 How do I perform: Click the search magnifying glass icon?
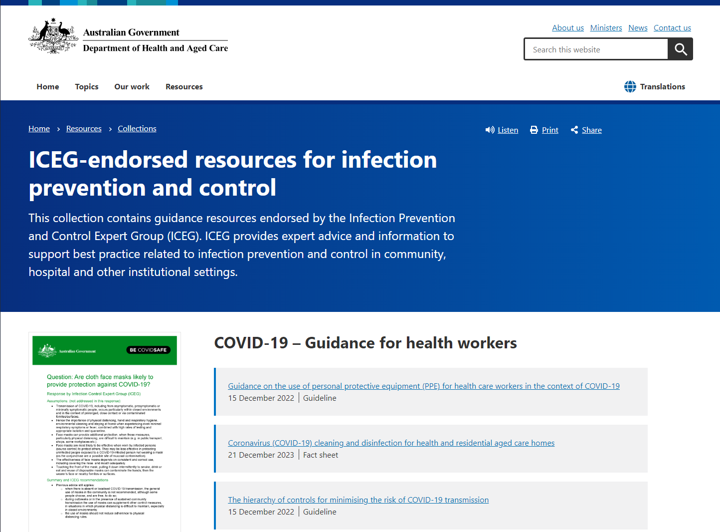[680, 49]
